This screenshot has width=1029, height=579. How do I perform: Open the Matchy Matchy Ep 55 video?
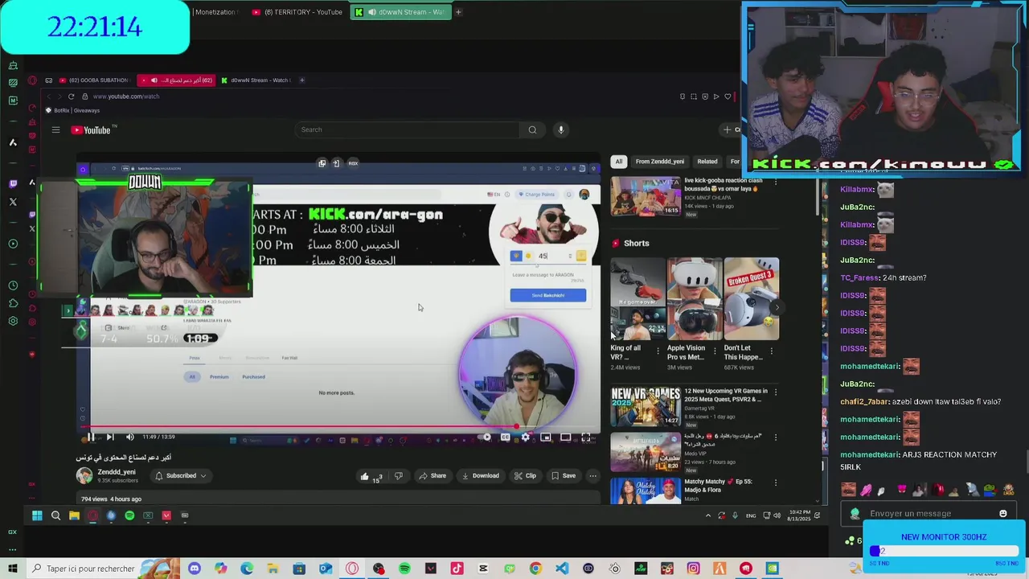pyautogui.click(x=646, y=491)
